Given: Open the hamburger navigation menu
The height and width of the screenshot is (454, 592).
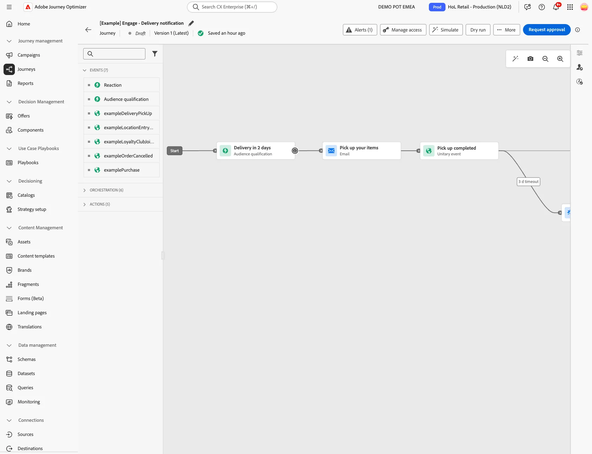Looking at the screenshot, I should [x=9, y=7].
